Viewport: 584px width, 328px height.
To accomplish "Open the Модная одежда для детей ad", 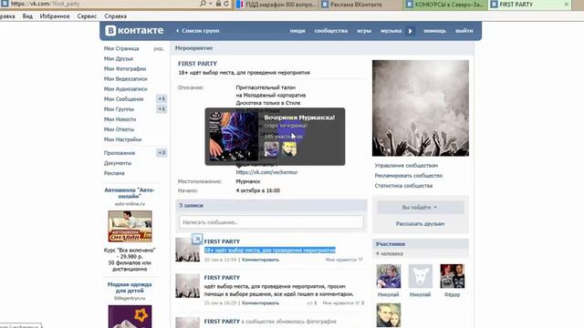I will [x=130, y=288].
